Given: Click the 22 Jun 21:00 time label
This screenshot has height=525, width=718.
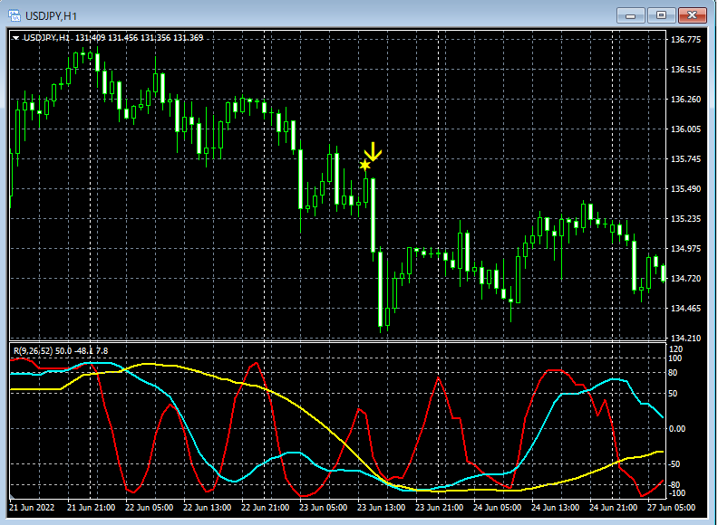Looking at the screenshot, I should point(265,508).
